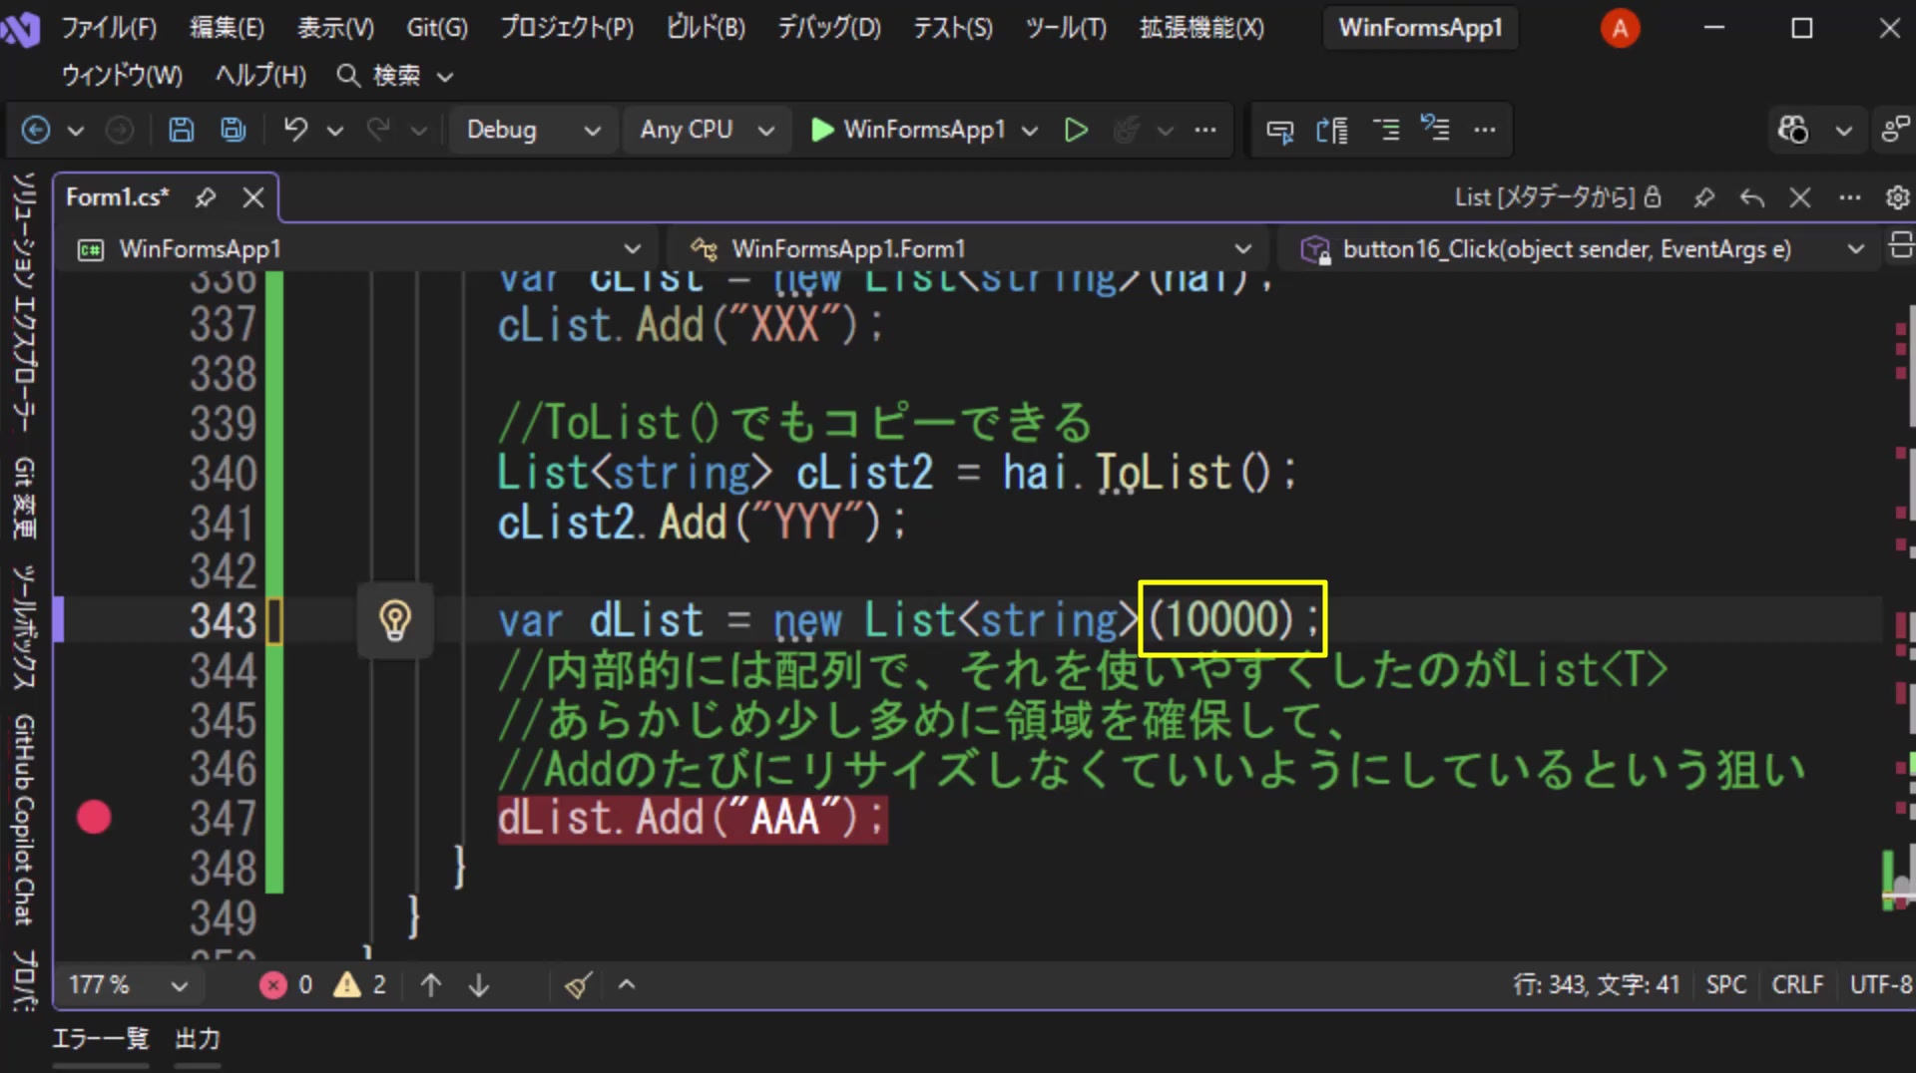
Task: Click the settings gear icon at the tab row's right
Action: [x=1897, y=197]
